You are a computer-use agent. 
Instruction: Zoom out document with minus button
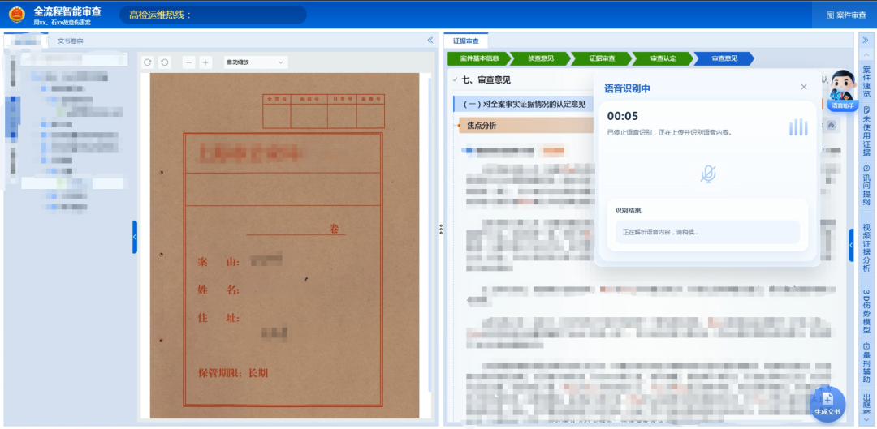tap(189, 62)
